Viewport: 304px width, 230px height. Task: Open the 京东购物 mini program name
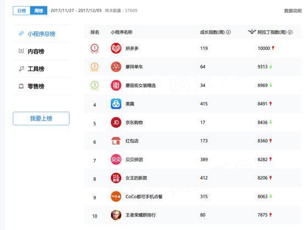[134, 123]
